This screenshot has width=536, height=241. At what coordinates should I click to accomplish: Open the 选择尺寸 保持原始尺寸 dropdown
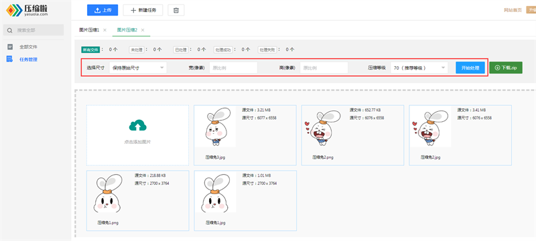click(x=138, y=68)
